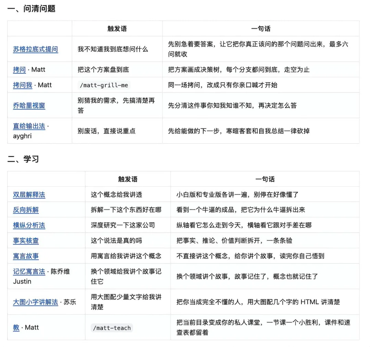
Task: Open the 记忆寓言法 link
Action: [29, 272]
